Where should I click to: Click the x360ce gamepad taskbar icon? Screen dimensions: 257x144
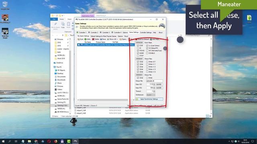click(x=75, y=141)
